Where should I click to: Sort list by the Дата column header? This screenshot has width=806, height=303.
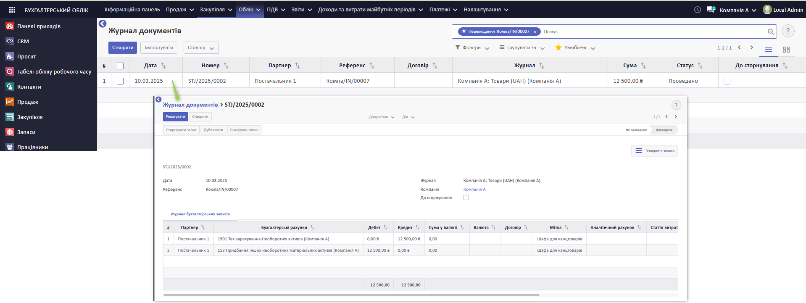(x=155, y=66)
